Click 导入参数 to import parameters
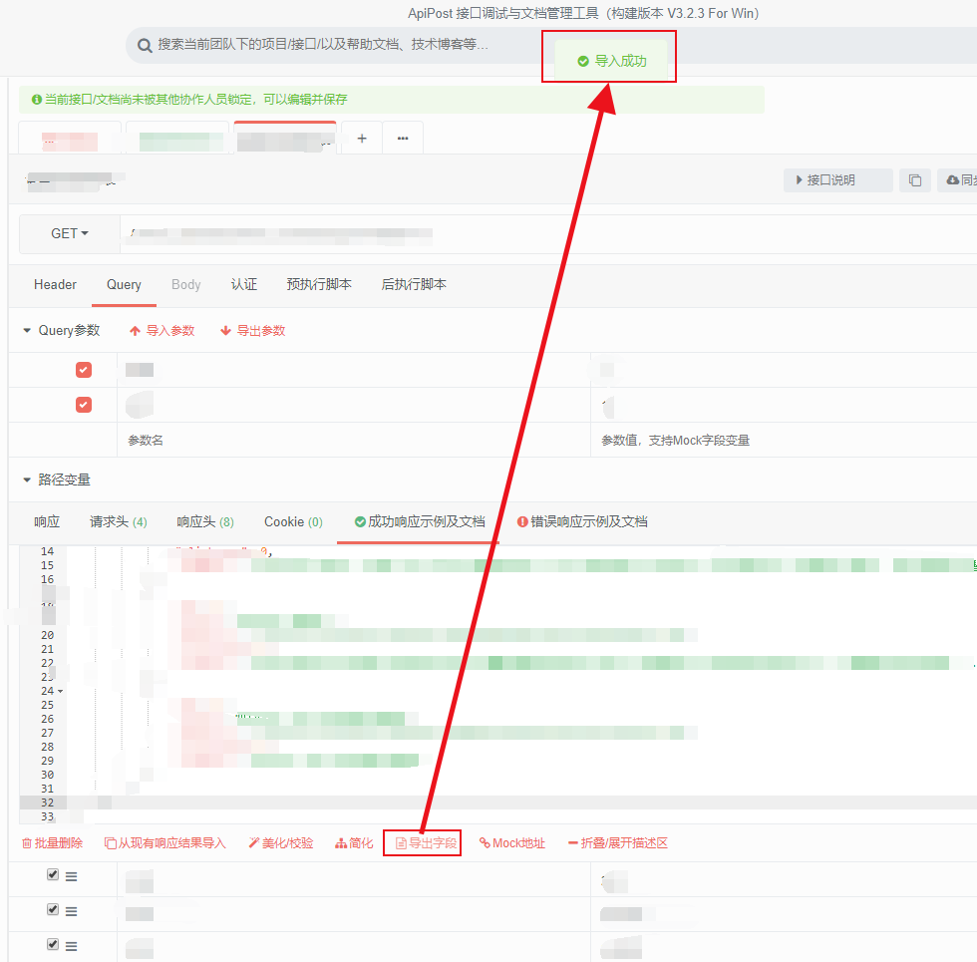Viewport: 977px width, 962px height. [x=162, y=331]
